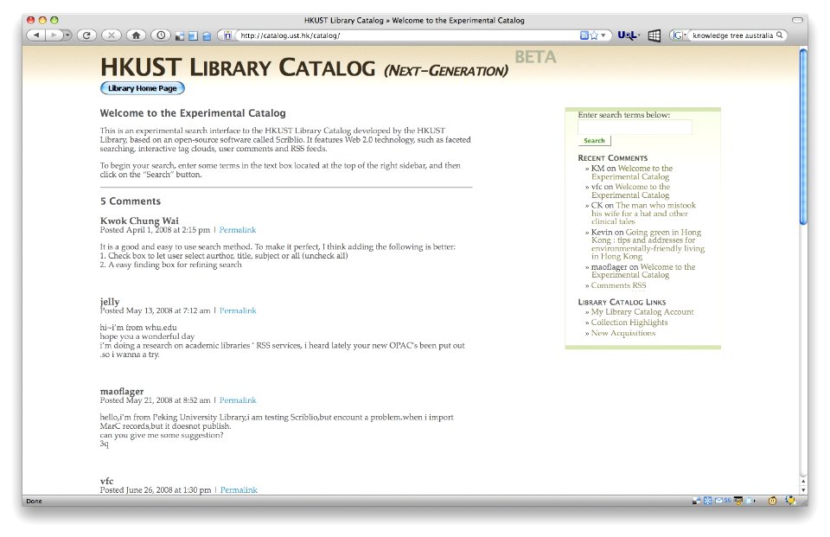Click the commenter name 'jelly'
830x537 pixels.
tap(110, 301)
